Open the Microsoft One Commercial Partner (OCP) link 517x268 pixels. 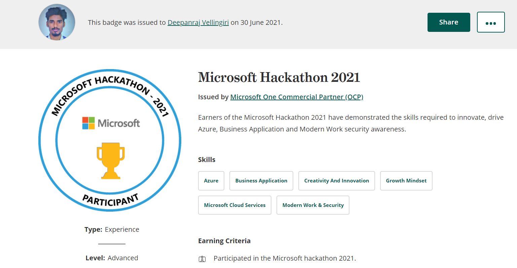pyautogui.click(x=296, y=97)
